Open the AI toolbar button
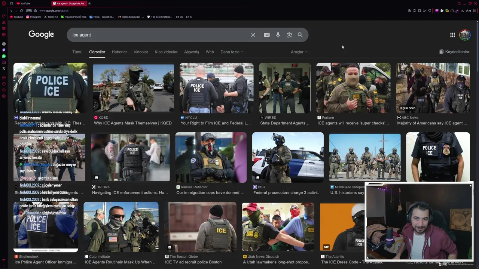 469,11
